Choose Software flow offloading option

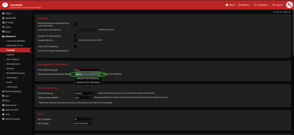point(88,79)
